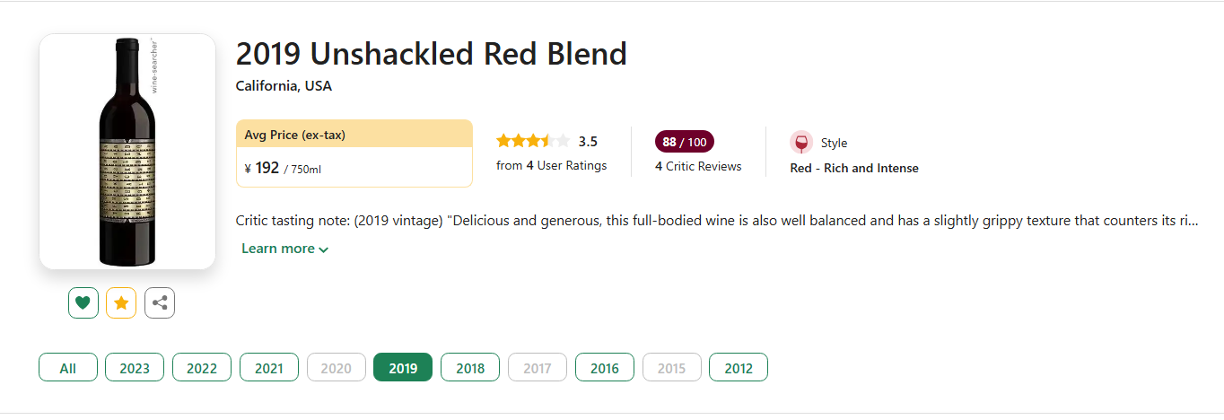1224x420 pixels.
Task: Select vintage 2021
Action: tap(269, 368)
